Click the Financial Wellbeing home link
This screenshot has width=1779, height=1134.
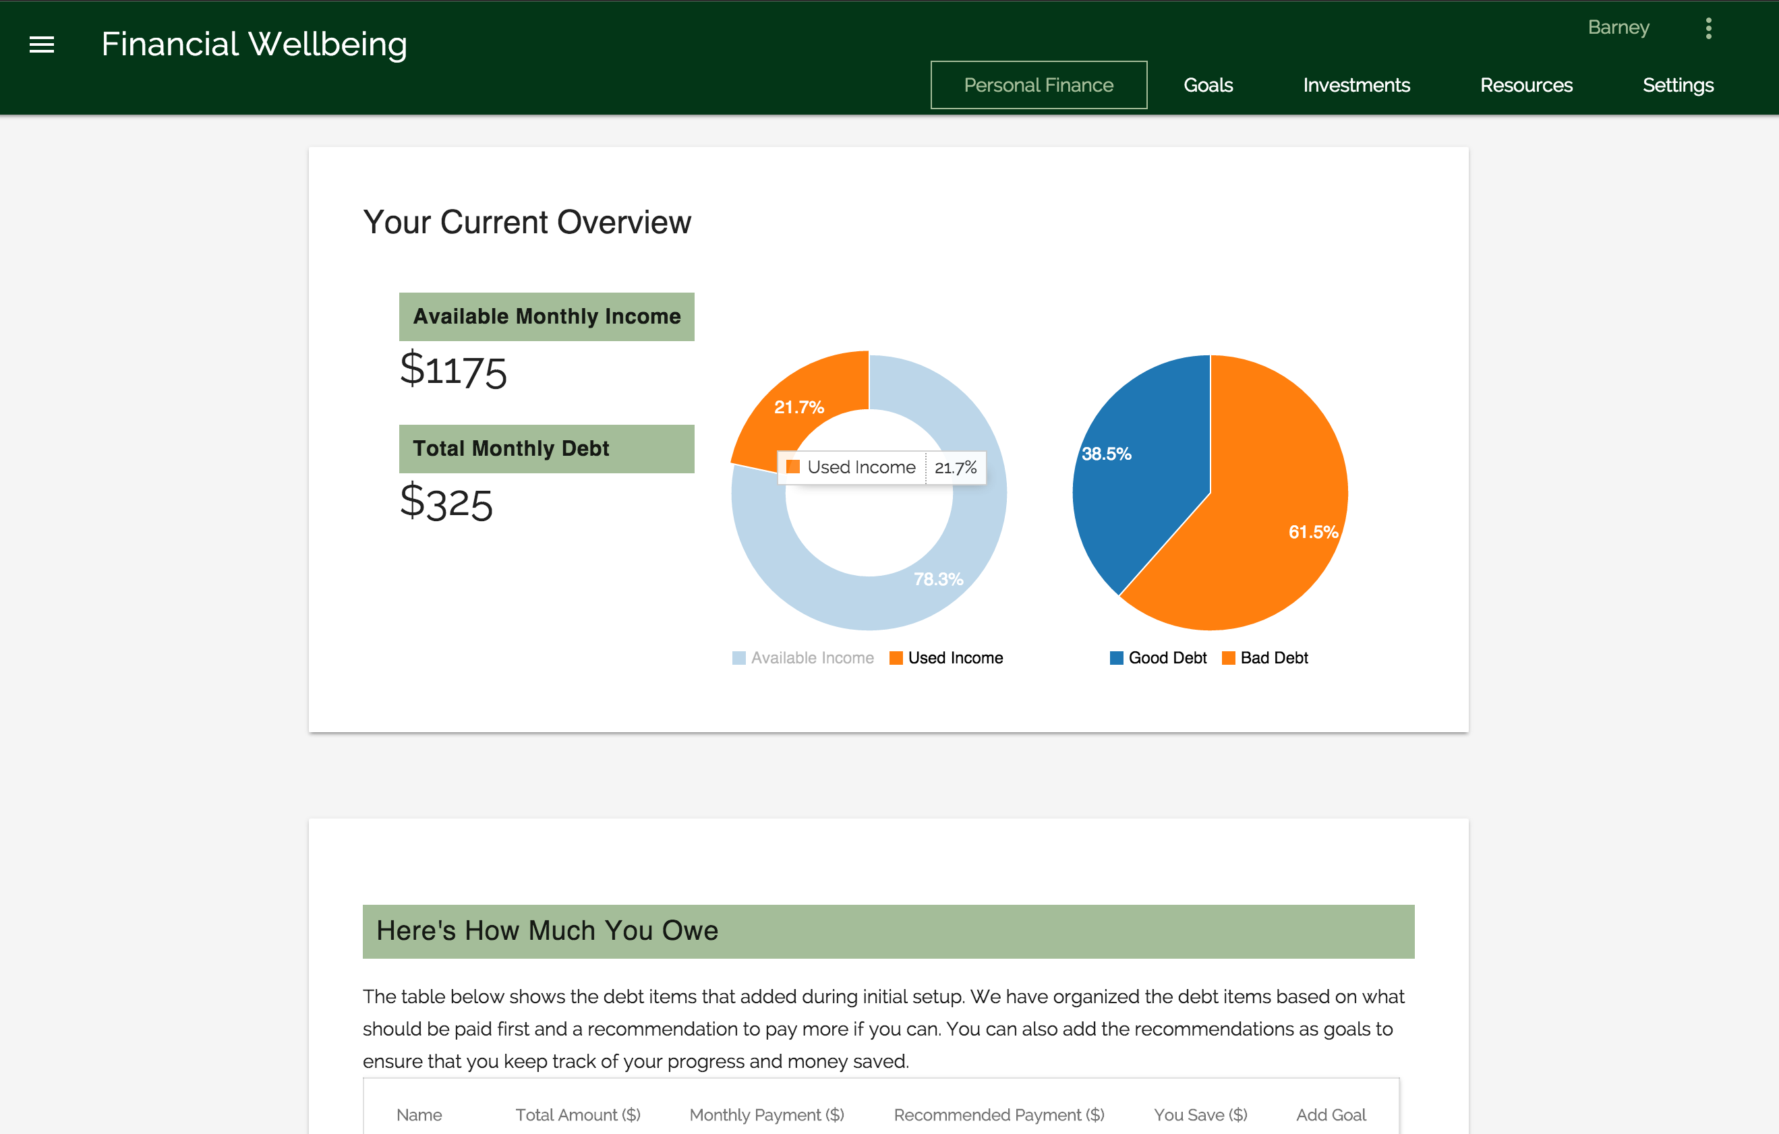254,44
